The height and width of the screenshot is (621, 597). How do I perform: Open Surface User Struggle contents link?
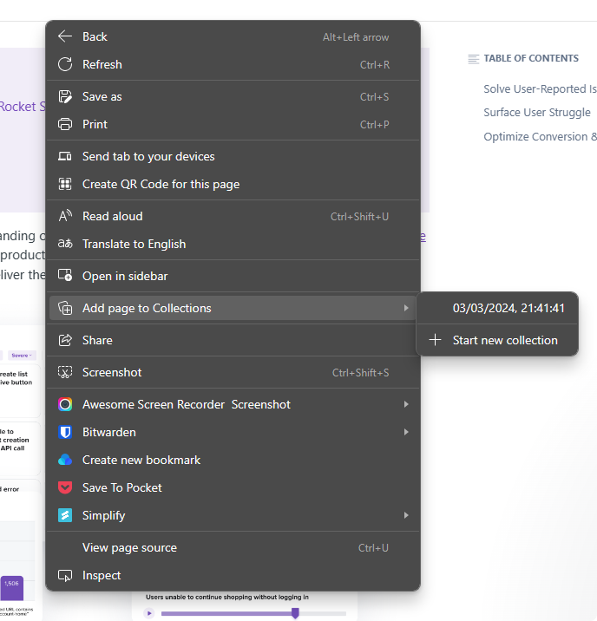[x=536, y=112]
